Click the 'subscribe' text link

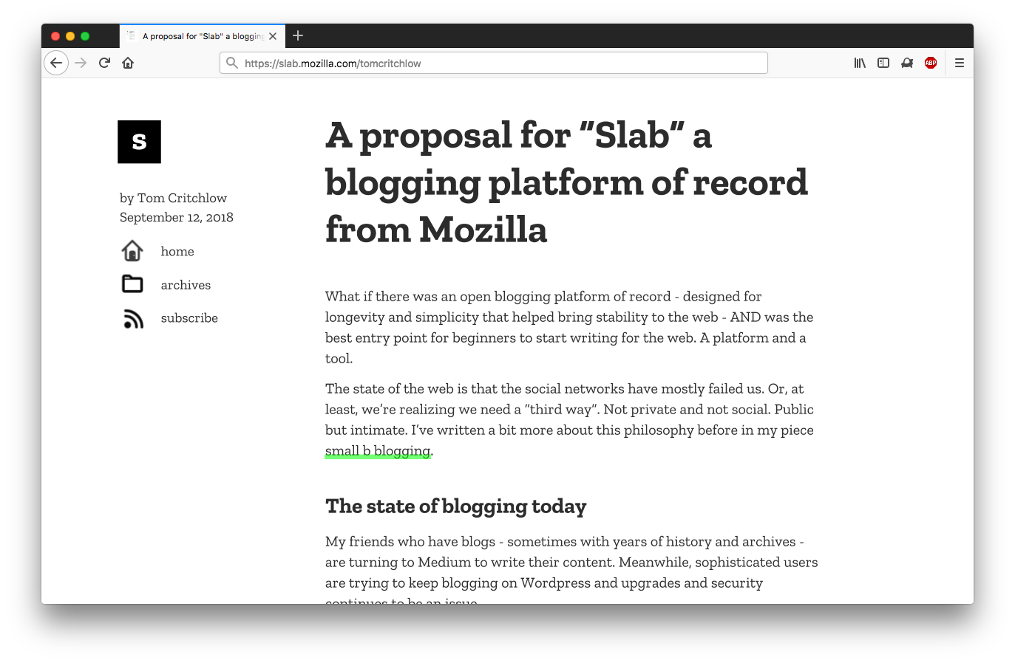point(189,318)
